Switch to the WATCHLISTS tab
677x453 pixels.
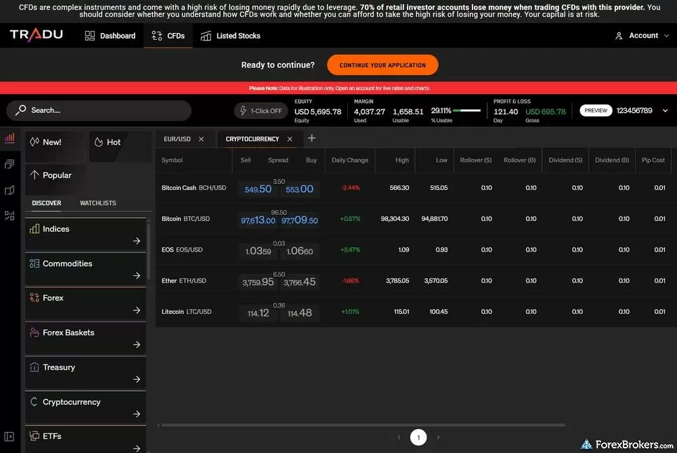(98, 203)
